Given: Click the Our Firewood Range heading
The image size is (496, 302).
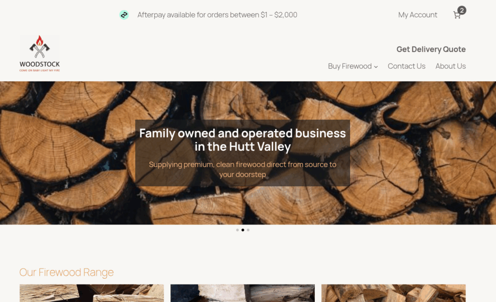Looking at the screenshot, I should 66,272.
